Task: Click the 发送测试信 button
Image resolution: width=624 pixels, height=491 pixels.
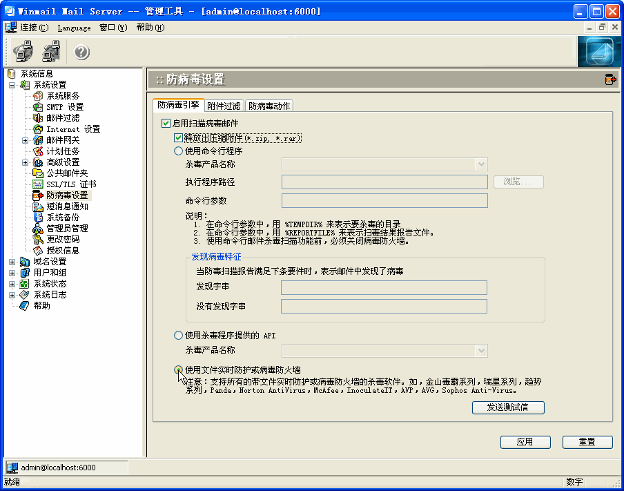Action: (x=508, y=407)
